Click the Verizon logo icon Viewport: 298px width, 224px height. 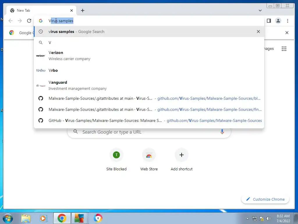coord(41,56)
